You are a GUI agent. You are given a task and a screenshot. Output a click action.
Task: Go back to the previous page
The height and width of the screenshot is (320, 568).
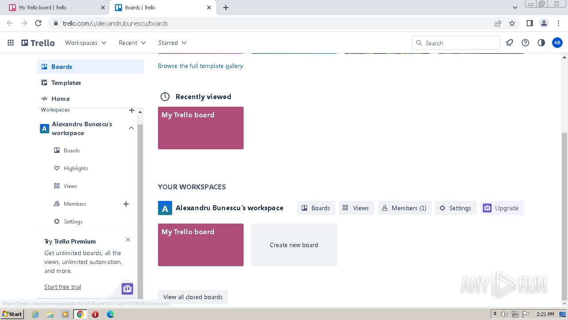coord(10,23)
